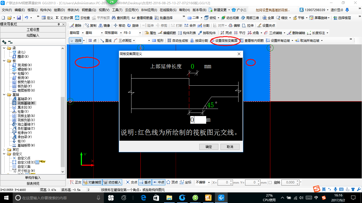Open Edge browser from taskbar
The image size is (362, 203).
click(143, 197)
